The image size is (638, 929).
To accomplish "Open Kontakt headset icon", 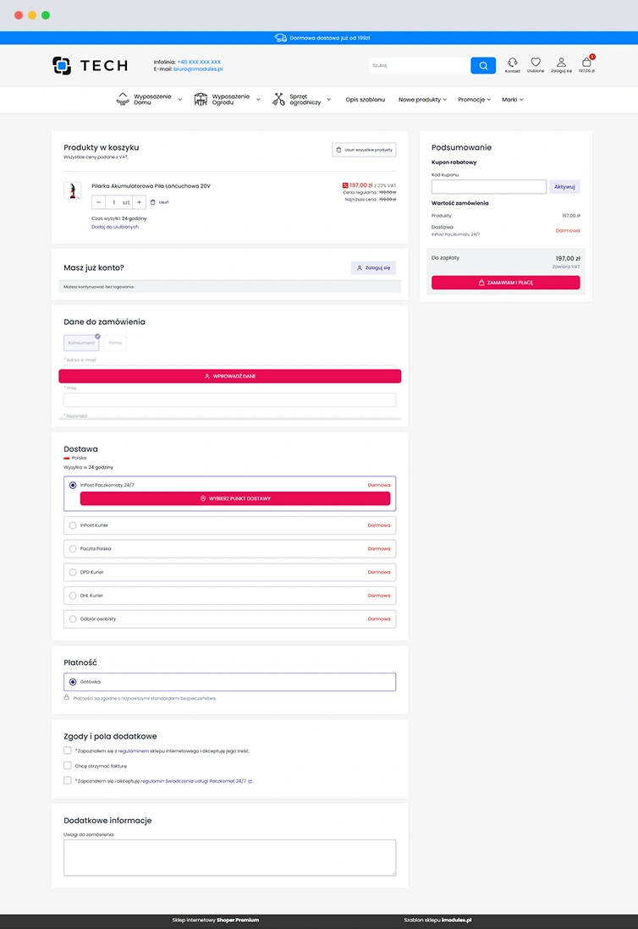I will pyautogui.click(x=513, y=63).
